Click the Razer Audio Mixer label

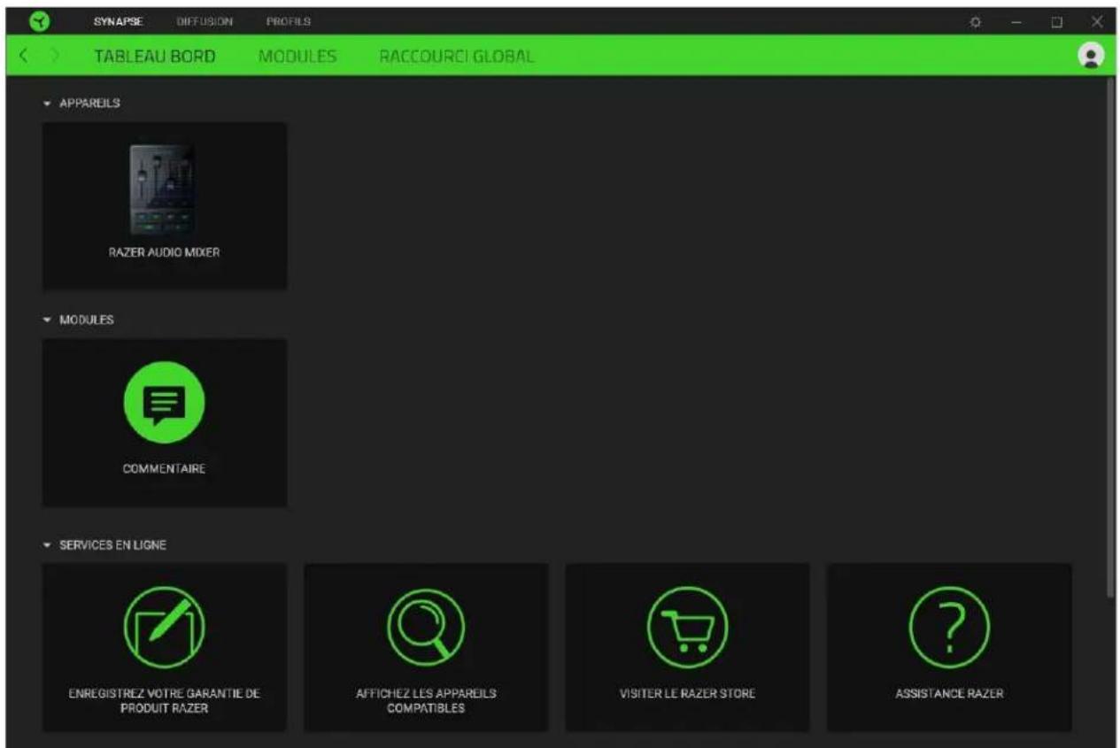(x=164, y=252)
